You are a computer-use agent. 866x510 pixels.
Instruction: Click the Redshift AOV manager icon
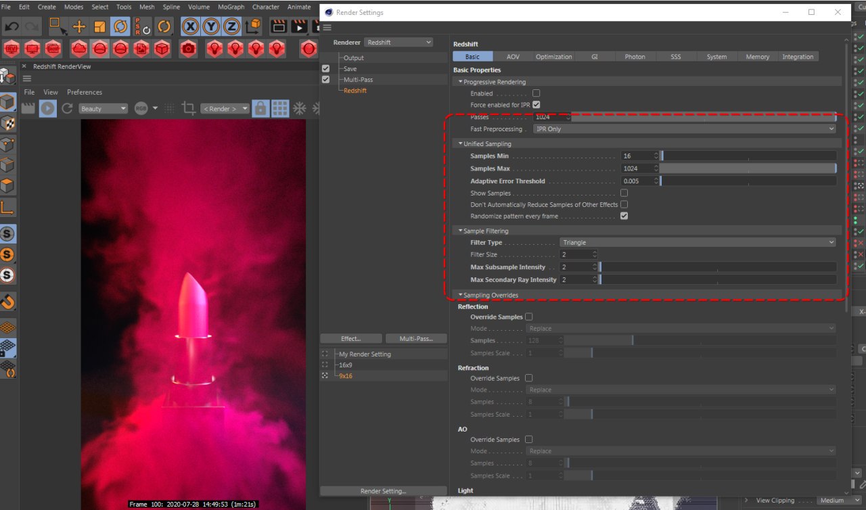click(53, 49)
